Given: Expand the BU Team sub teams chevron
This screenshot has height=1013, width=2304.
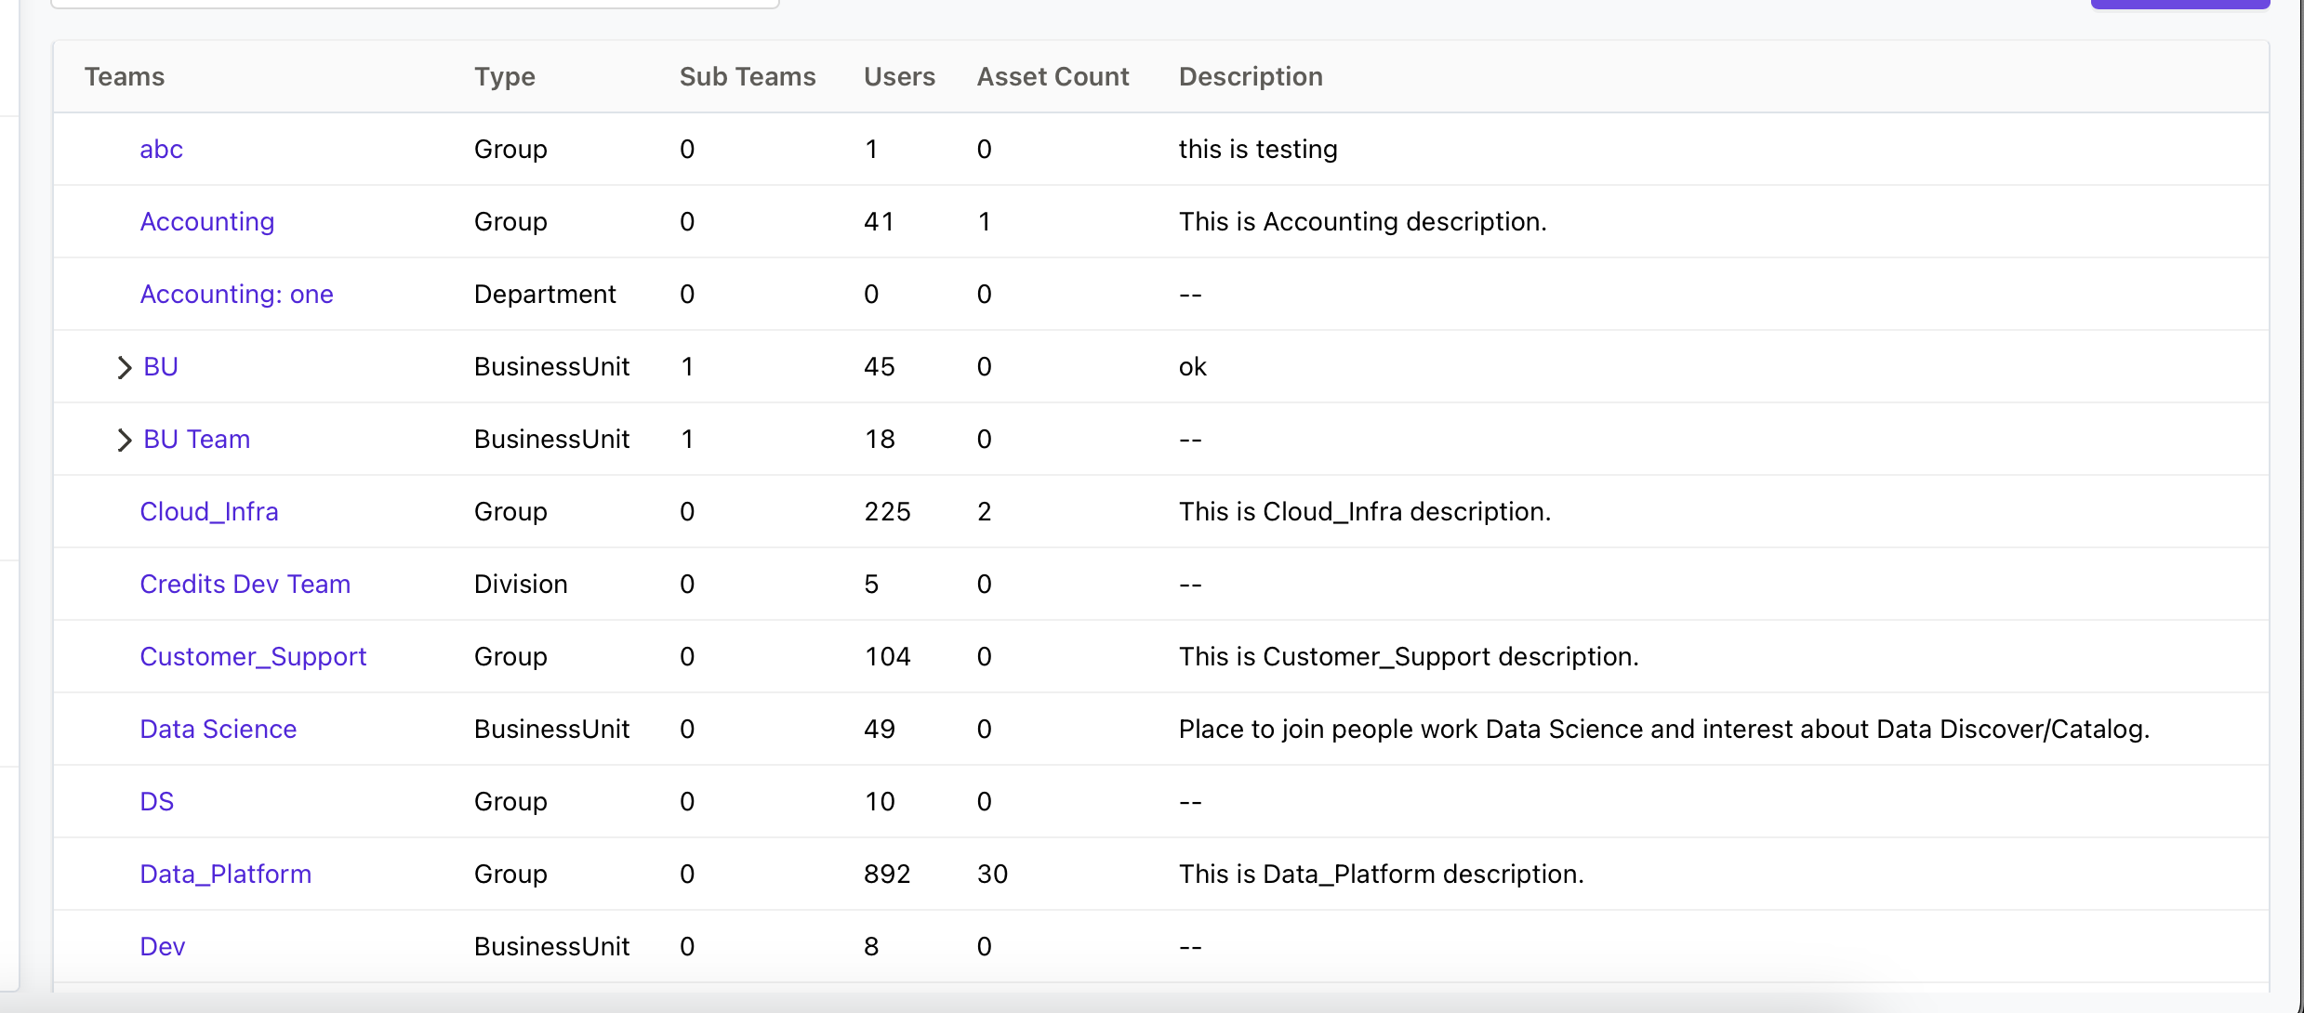Looking at the screenshot, I should click(124, 439).
